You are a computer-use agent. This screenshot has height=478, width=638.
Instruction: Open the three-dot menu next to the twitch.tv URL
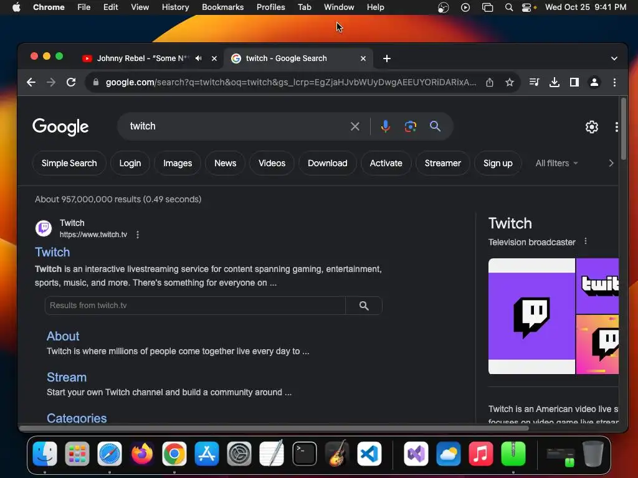tap(138, 235)
